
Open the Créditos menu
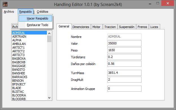point(42,12)
